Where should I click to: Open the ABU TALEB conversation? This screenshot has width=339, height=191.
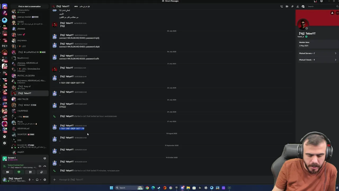pyautogui.click(x=29, y=99)
